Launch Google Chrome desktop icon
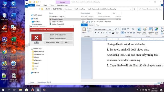 (4, 54)
